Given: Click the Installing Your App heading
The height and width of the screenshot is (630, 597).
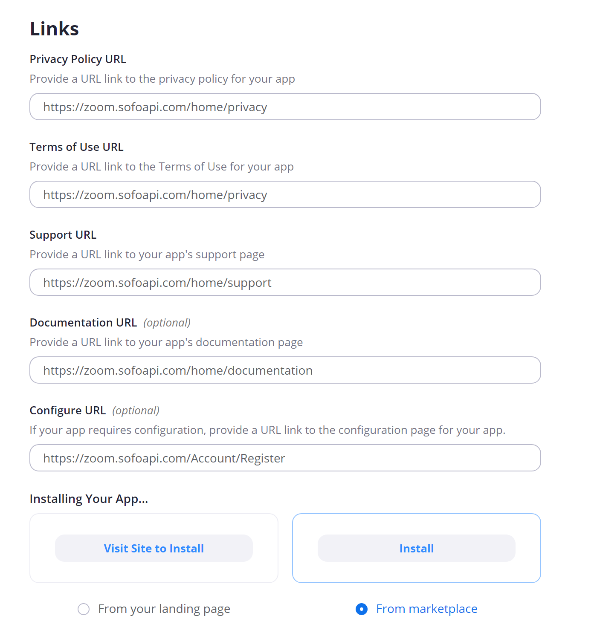Looking at the screenshot, I should [89, 499].
